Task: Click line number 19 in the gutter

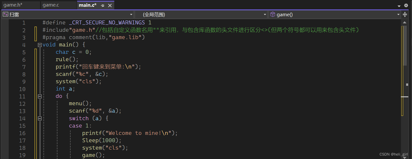Action: pos(22,155)
